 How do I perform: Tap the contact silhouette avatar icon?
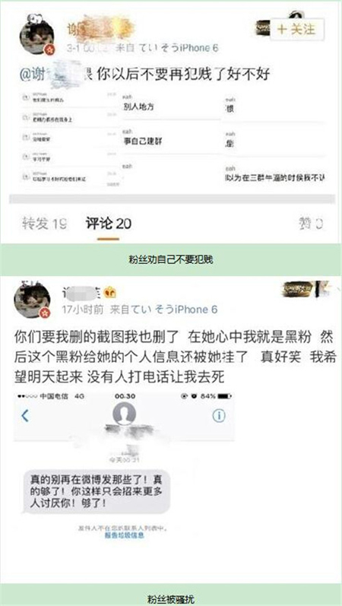(124, 414)
